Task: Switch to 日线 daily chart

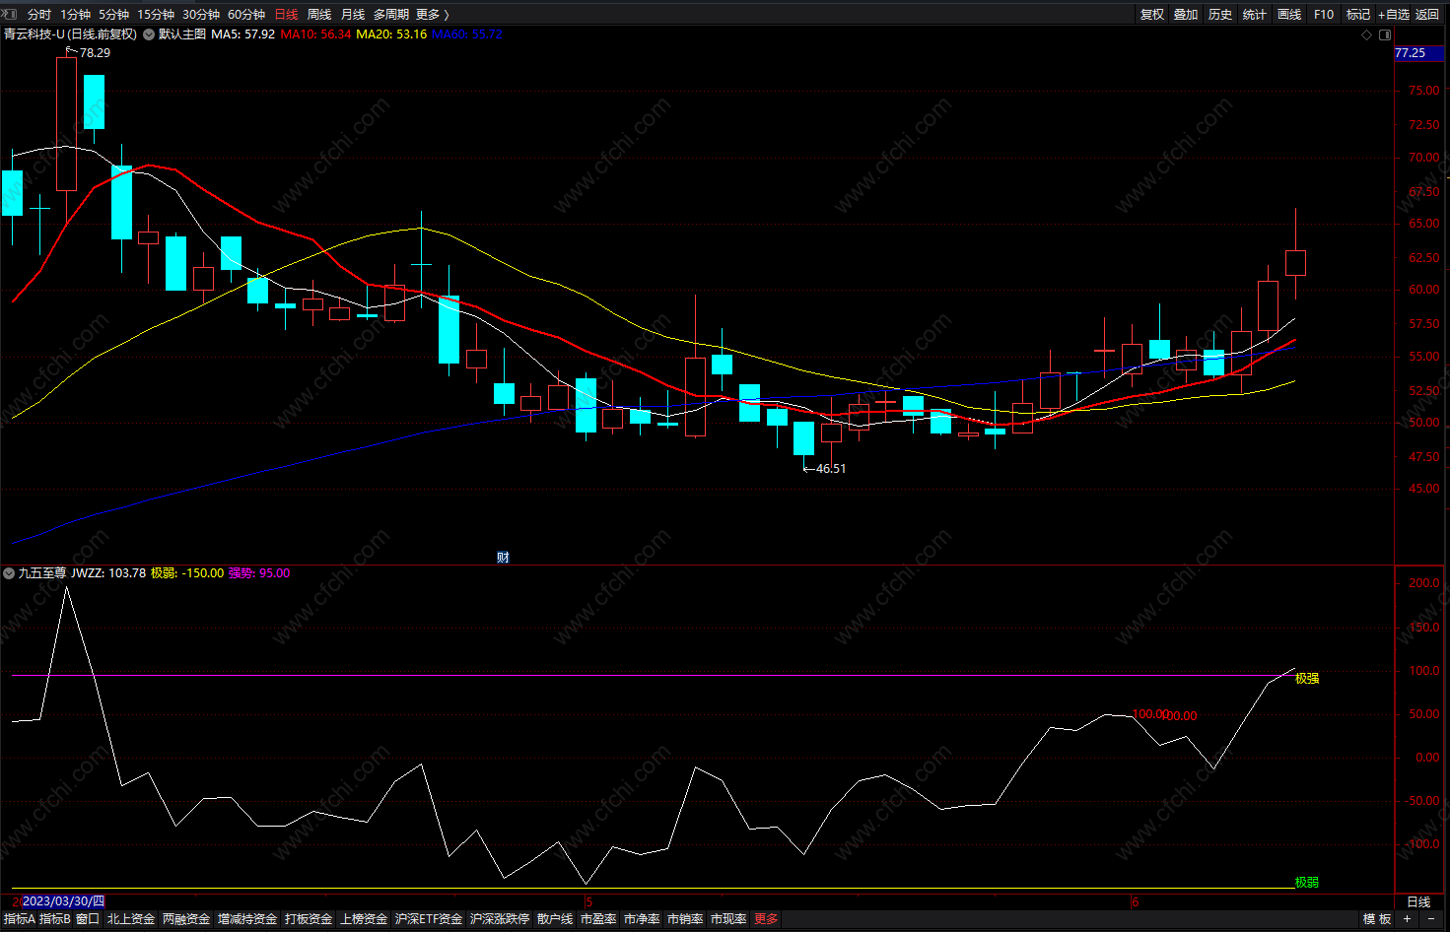Action: (287, 14)
